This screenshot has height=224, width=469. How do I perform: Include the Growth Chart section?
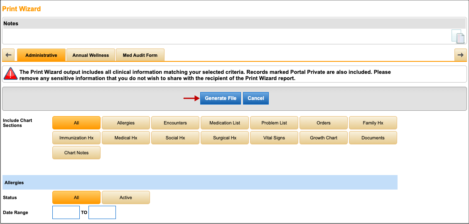coord(324,138)
